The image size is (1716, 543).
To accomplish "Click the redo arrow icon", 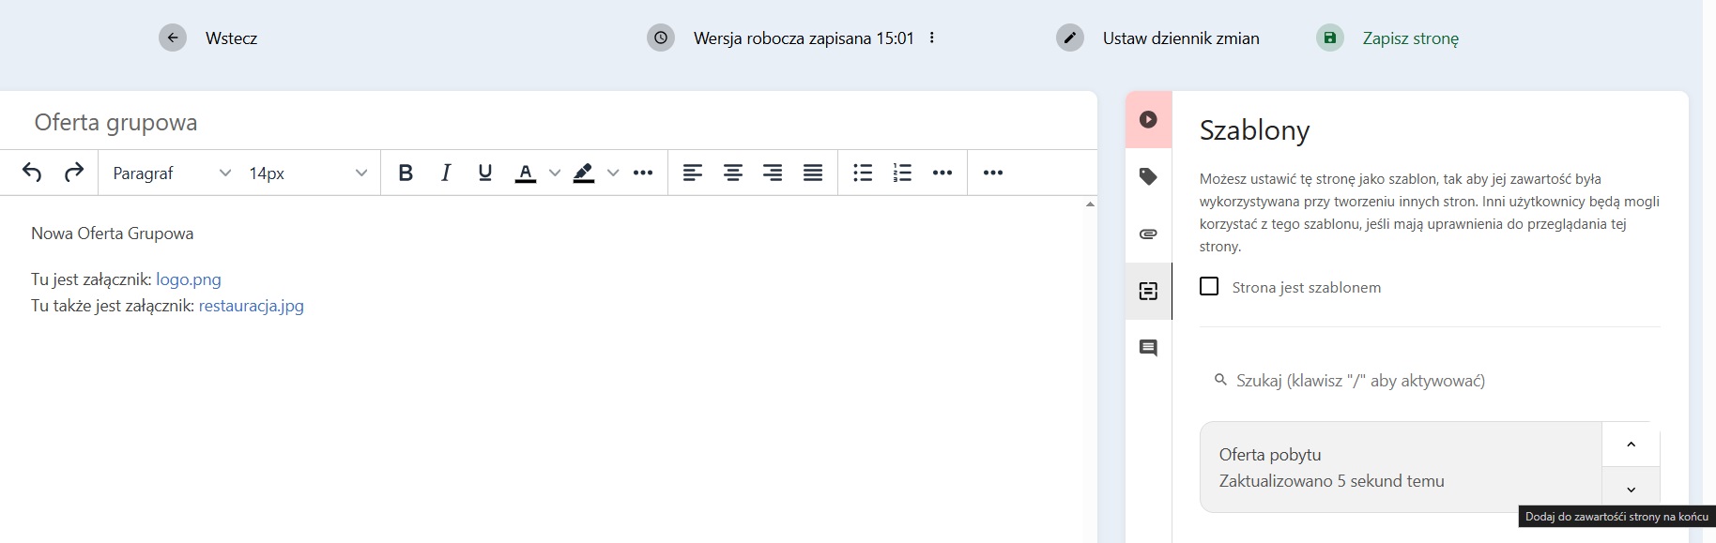I will pyautogui.click(x=73, y=173).
